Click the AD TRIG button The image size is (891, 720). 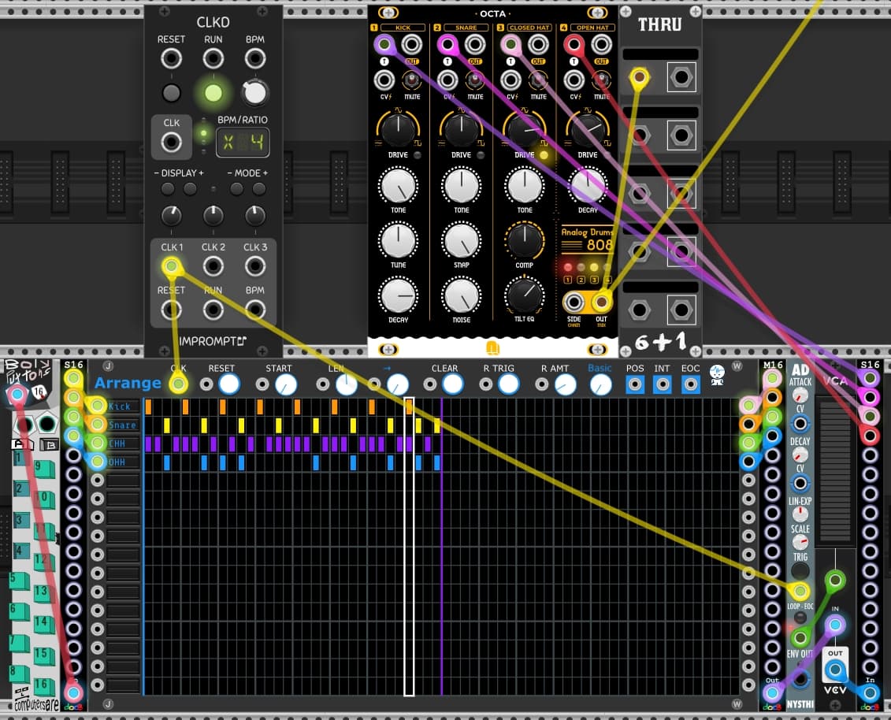point(800,570)
